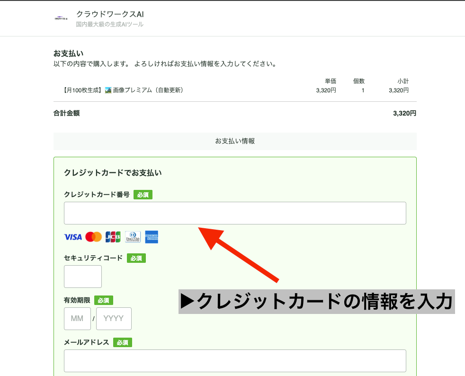Click the お支払い heading

[69, 54]
